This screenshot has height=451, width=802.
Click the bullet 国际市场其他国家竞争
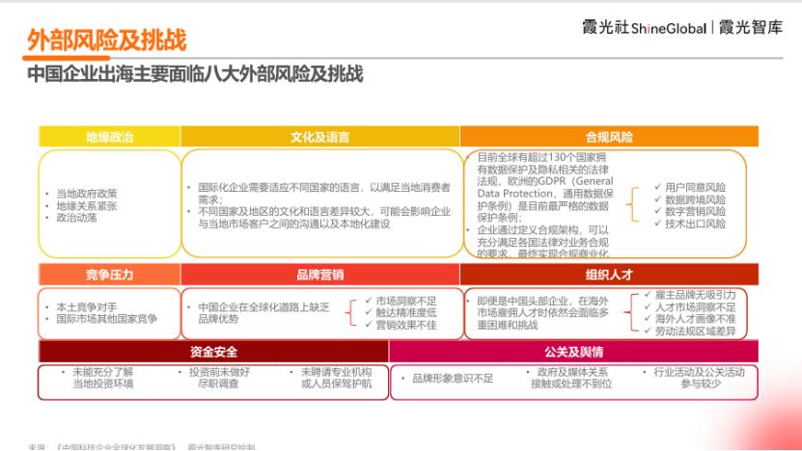tap(106, 319)
